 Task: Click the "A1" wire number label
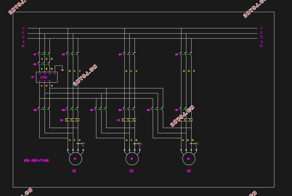click(x=42, y=59)
